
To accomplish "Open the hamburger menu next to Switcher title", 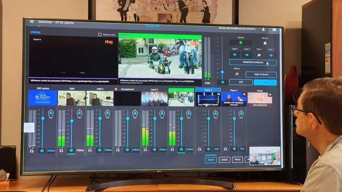I will 32,22.
